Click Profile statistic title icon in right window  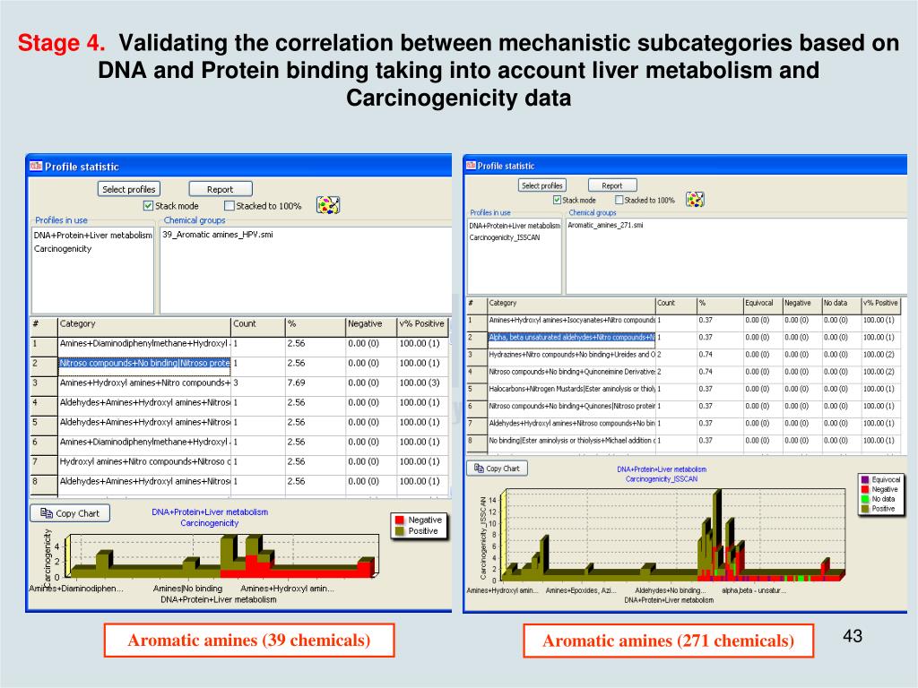click(x=471, y=166)
